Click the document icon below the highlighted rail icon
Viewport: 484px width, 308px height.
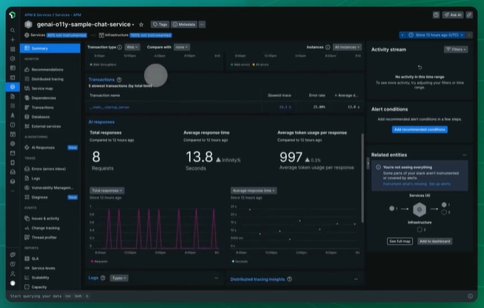(13, 96)
